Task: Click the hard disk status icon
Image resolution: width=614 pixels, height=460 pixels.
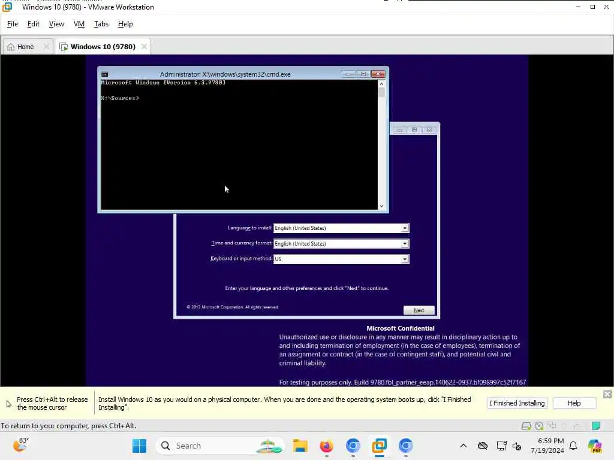Action: pyautogui.click(x=526, y=426)
